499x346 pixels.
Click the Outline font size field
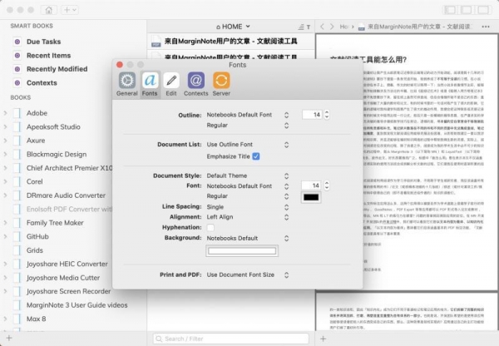pyautogui.click(x=312, y=115)
